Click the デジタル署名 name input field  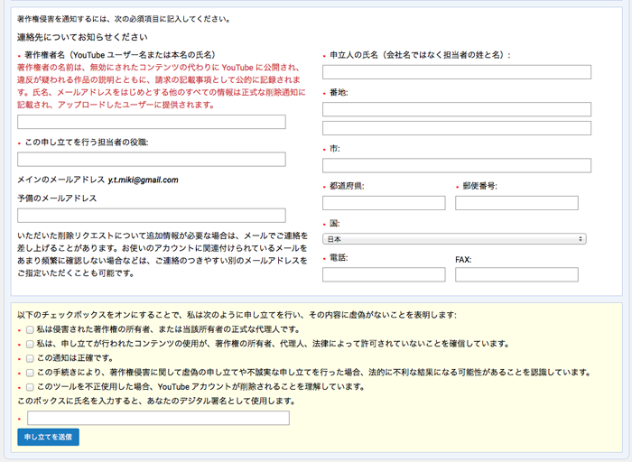[x=158, y=418]
